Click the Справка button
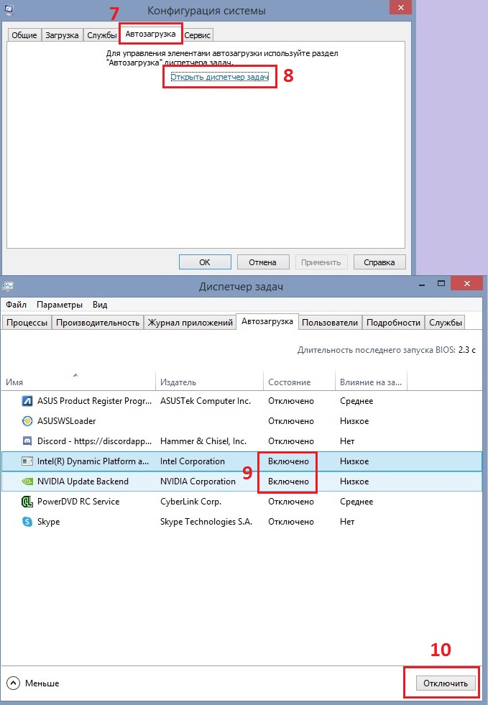 tap(379, 262)
